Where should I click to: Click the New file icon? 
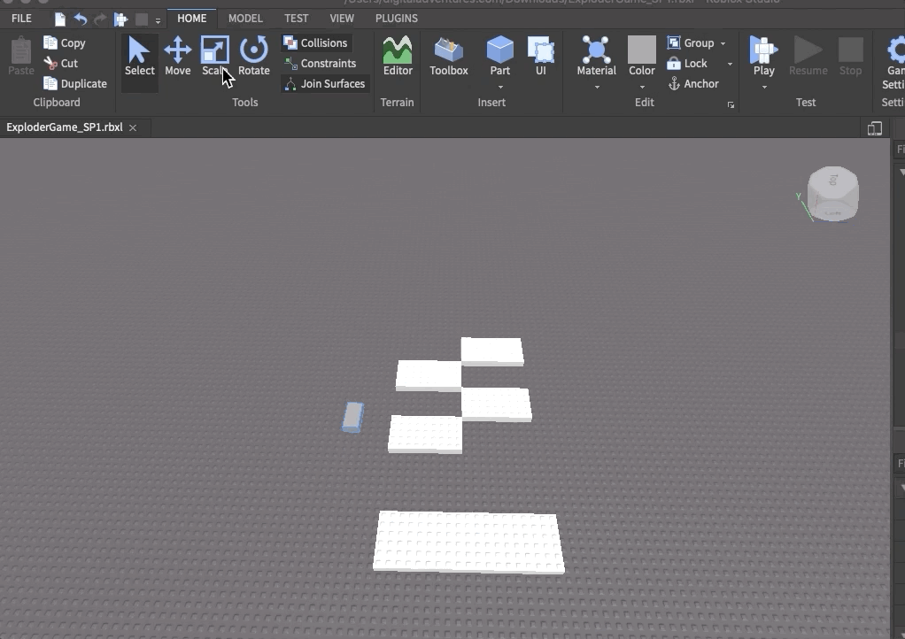tap(60, 19)
